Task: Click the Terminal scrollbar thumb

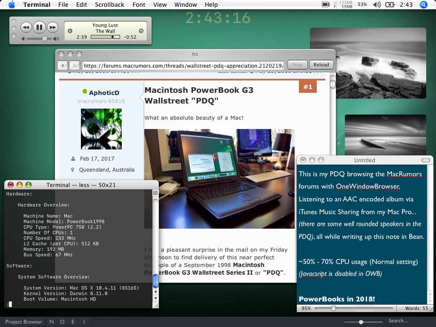Action: (155, 281)
